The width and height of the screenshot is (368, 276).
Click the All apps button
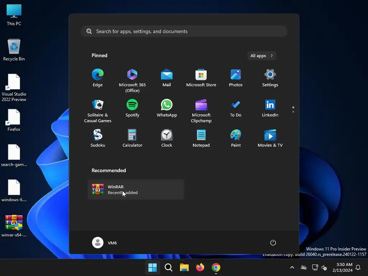[x=262, y=56]
